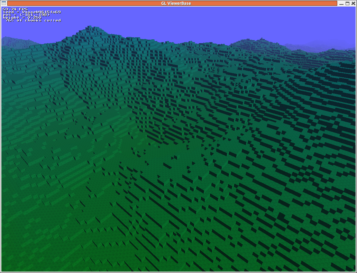Maximize the GL ViewerBase window
Screen dimensions: 357x273
pos(347,3)
